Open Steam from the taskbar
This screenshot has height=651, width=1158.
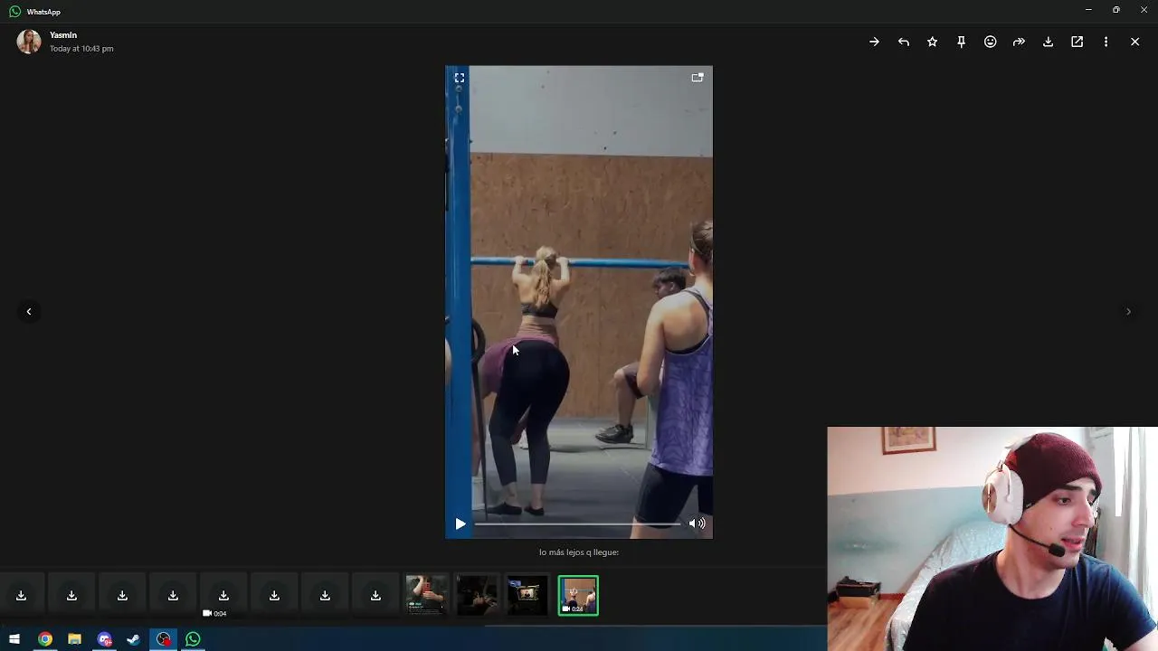point(133,639)
